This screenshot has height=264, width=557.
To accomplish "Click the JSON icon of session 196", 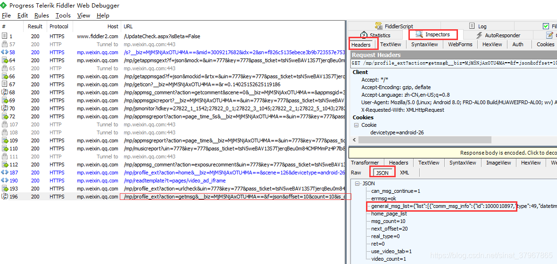I will coord(5,197).
